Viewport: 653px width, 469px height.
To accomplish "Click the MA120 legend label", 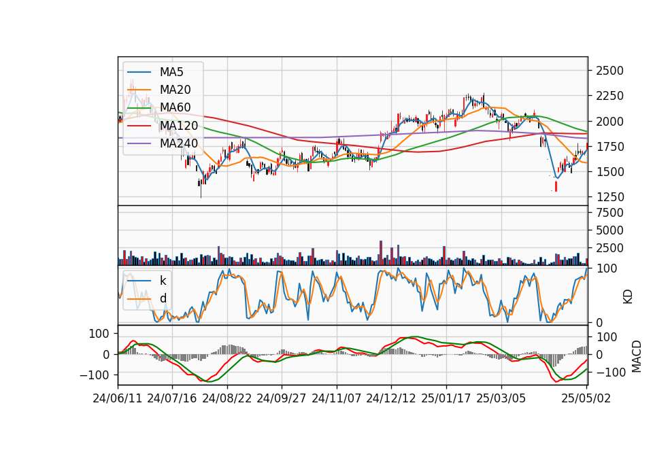I will pyautogui.click(x=179, y=125).
